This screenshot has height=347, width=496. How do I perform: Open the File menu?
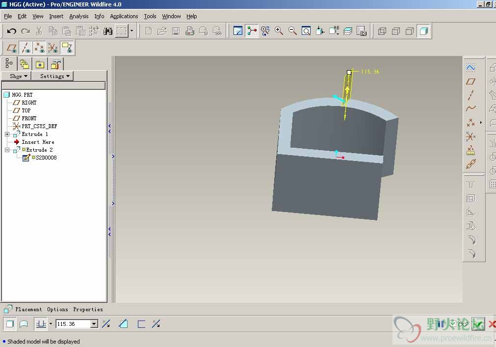8,16
